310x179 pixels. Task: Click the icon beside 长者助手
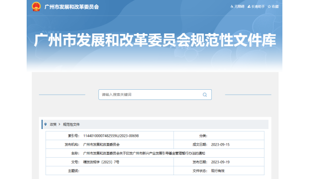249,6
